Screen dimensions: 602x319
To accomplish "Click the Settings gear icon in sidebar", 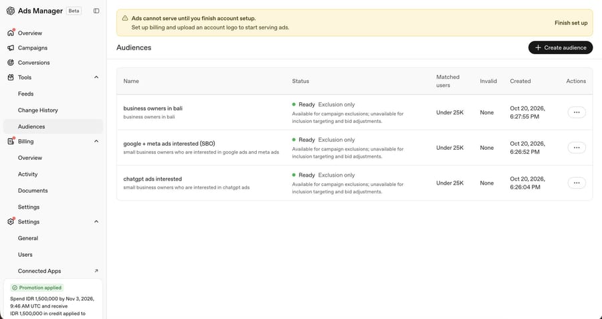I will pos(10,221).
